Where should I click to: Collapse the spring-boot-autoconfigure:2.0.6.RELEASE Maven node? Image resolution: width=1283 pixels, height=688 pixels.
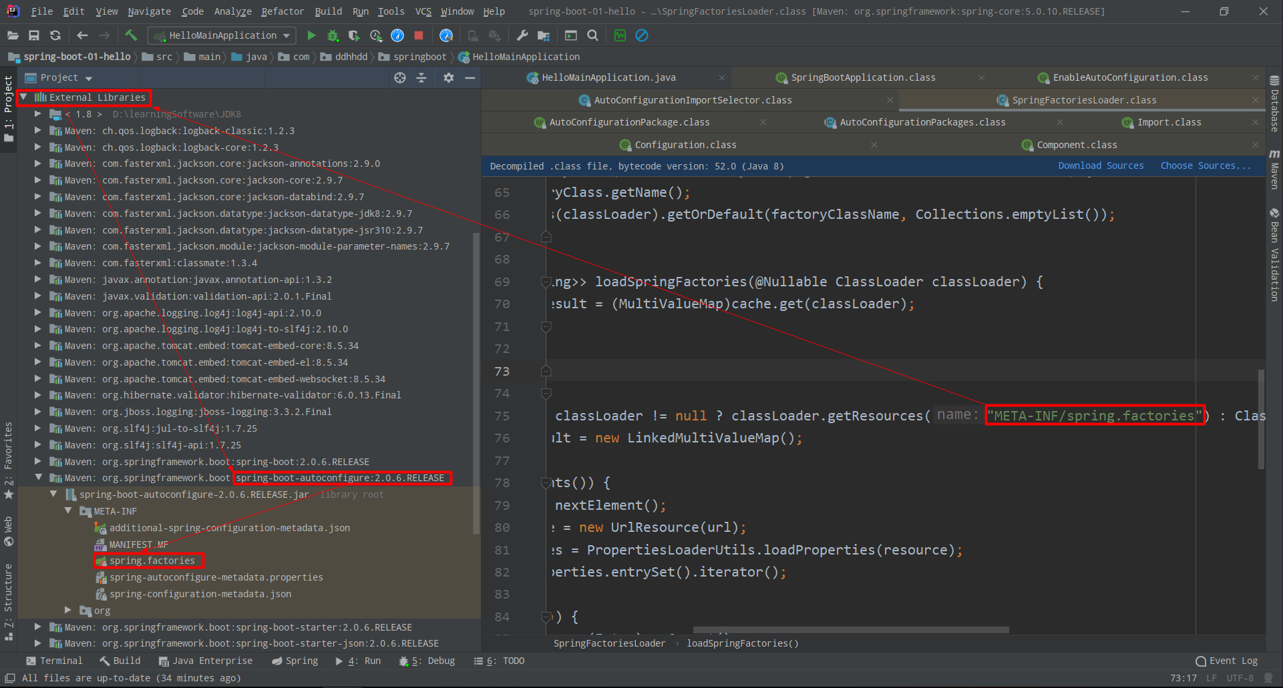38,478
